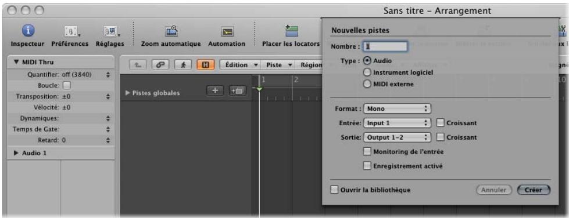The image size is (569, 218).
Task: Click the Automation toolbar icon
Action: [x=227, y=32]
